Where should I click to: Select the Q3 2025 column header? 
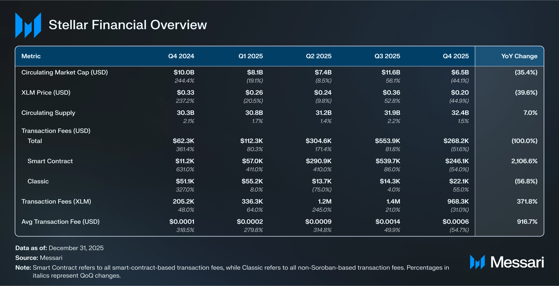pos(387,56)
